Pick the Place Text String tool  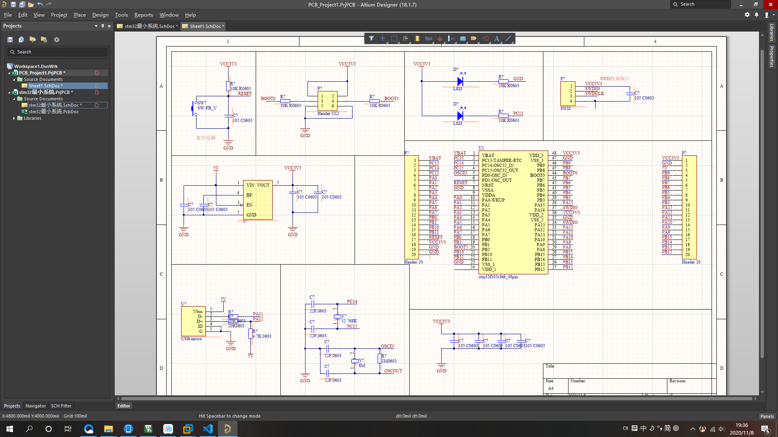[x=497, y=39]
